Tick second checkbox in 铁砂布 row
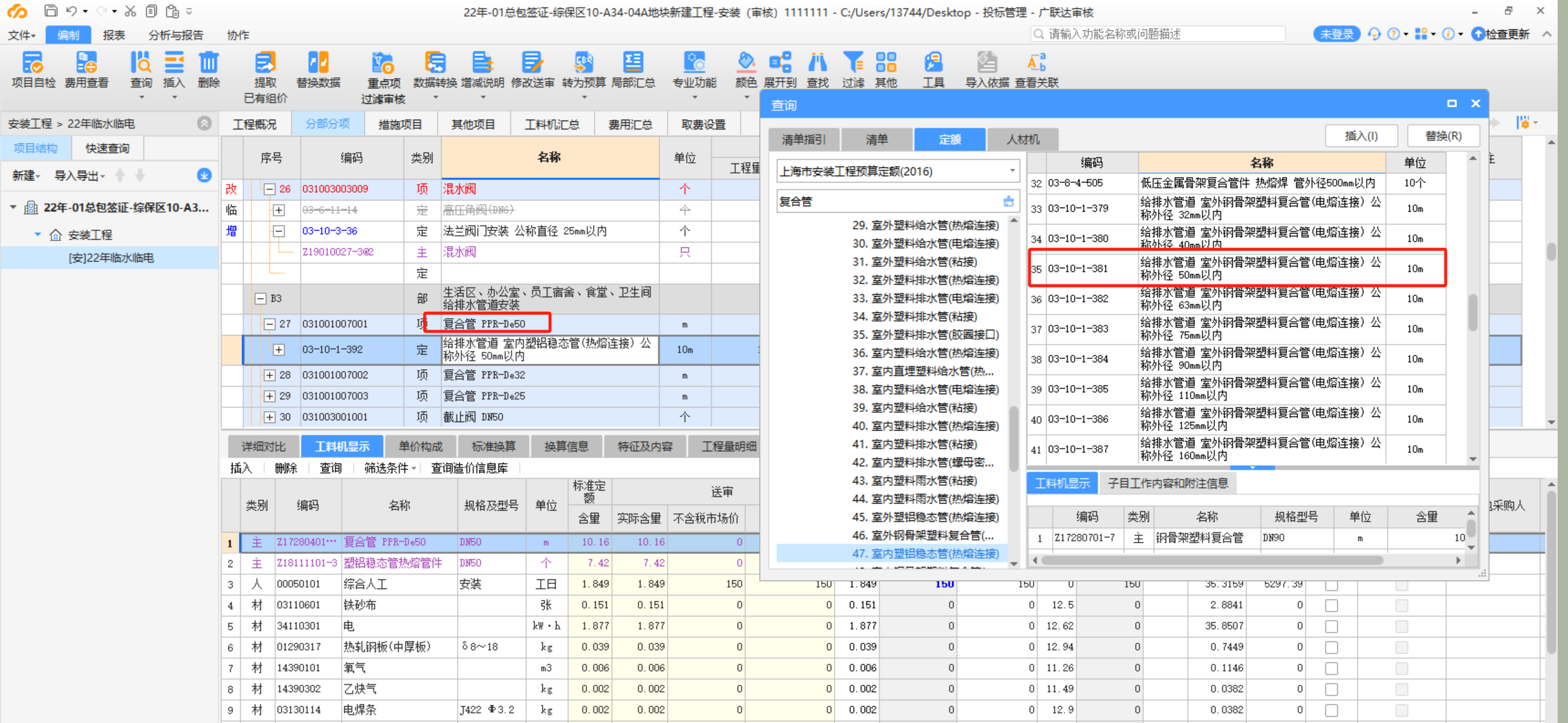Screen dimensions: 1568x723 [1402, 606]
